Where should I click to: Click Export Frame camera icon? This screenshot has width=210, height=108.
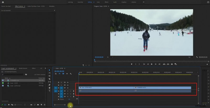(172, 64)
